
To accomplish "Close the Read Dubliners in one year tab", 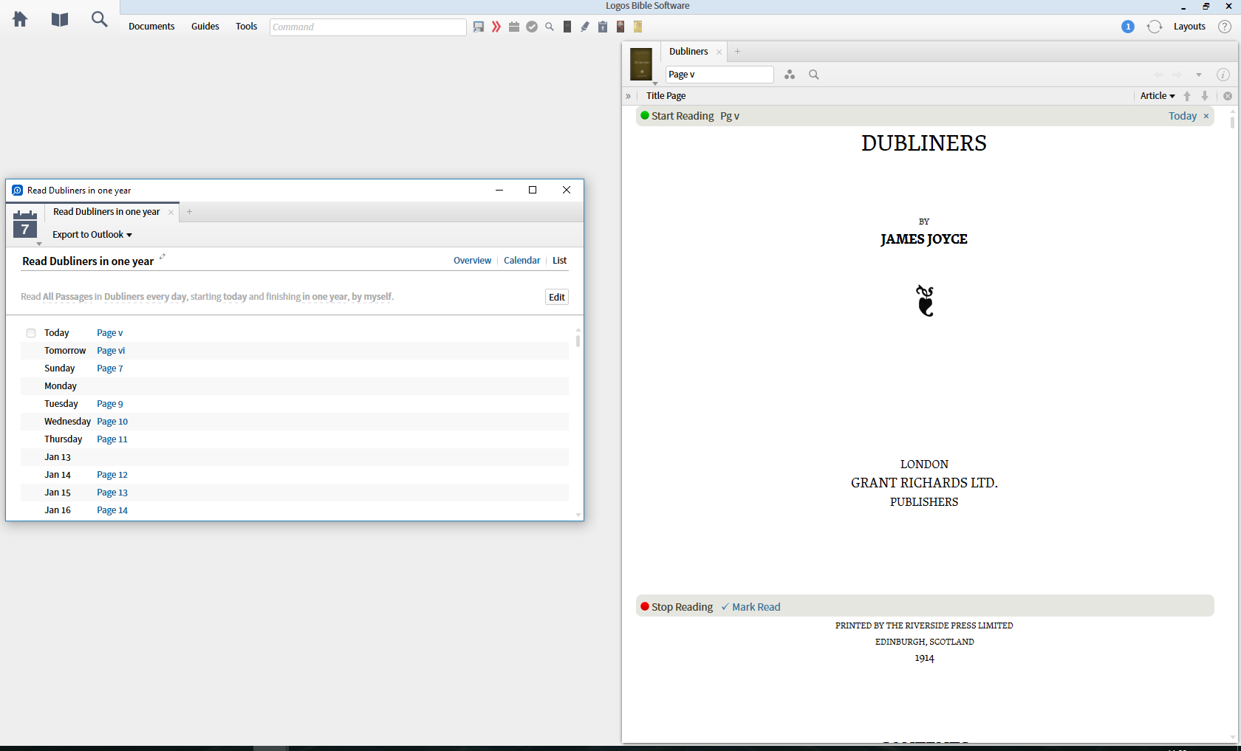I will pyautogui.click(x=171, y=212).
